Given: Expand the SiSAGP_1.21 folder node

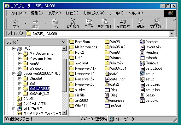Looking at the screenshot, I should pos(20,94).
